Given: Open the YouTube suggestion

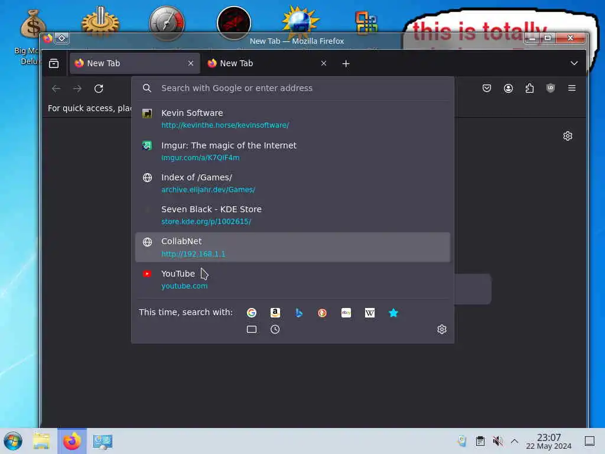Looking at the screenshot, I should click(292, 280).
